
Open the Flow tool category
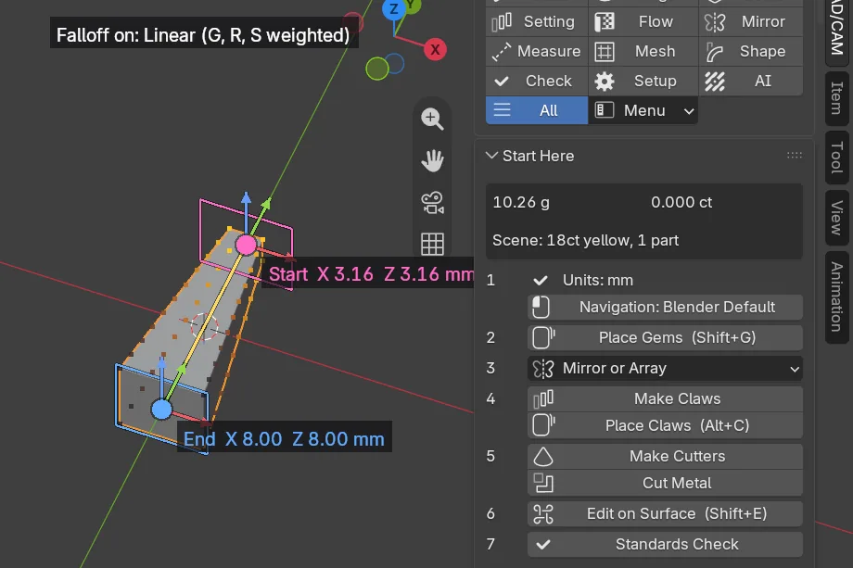click(643, 21)
